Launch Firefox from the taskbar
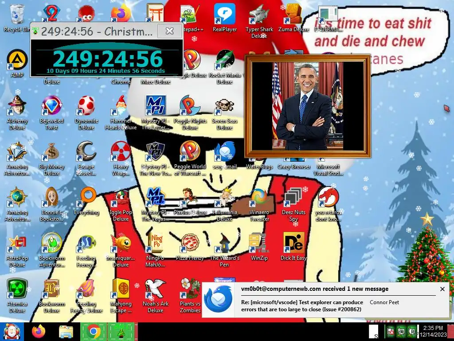Image resolution: width=454 pixels, height=341 pixels. point(38,331)
